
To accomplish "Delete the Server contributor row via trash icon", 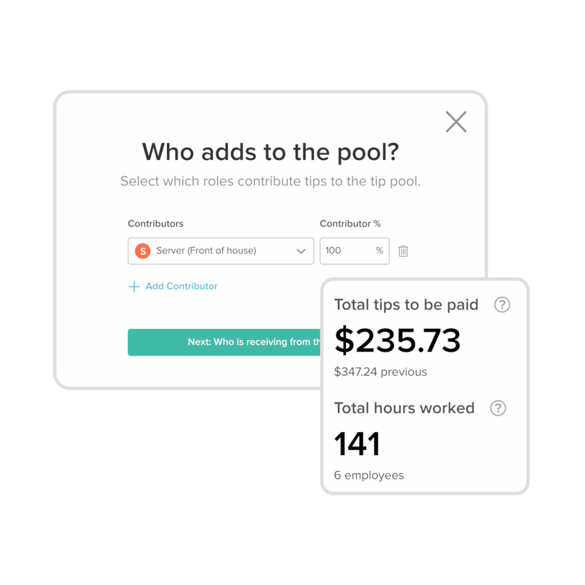I will coord(403,251).
